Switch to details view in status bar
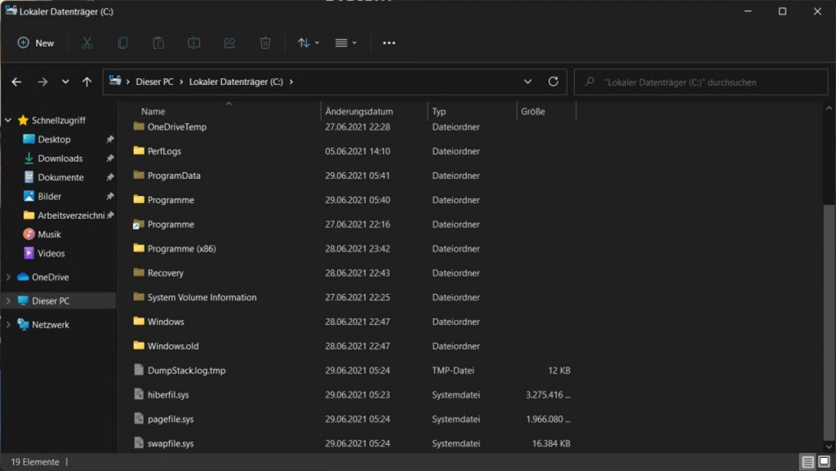 808,463
